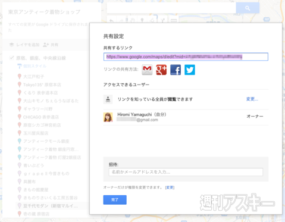Select 原宿シカゴ神宮前店 list entry
285x222 pixels.
point(42,125)
